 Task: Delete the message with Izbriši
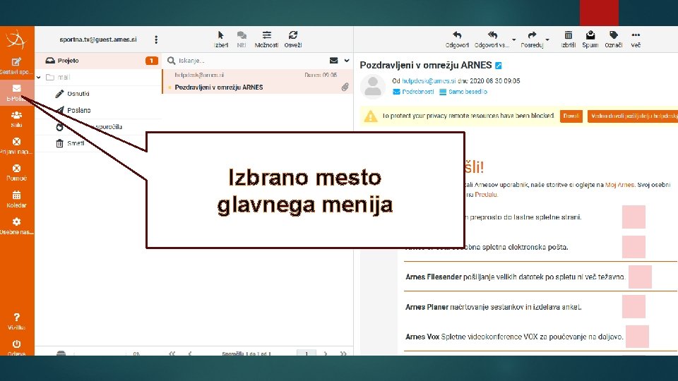pos(568,40)
